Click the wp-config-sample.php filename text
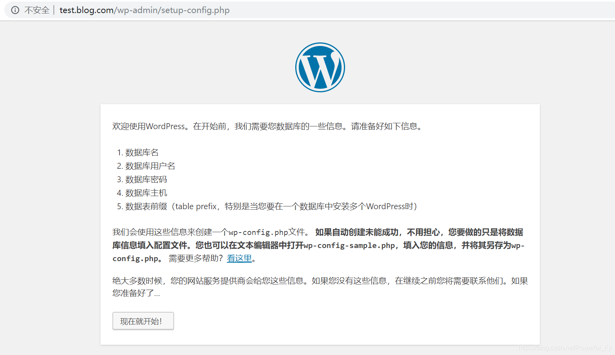Image resolution: width=615 pixels, height=355 pixels. coord(349,246)
